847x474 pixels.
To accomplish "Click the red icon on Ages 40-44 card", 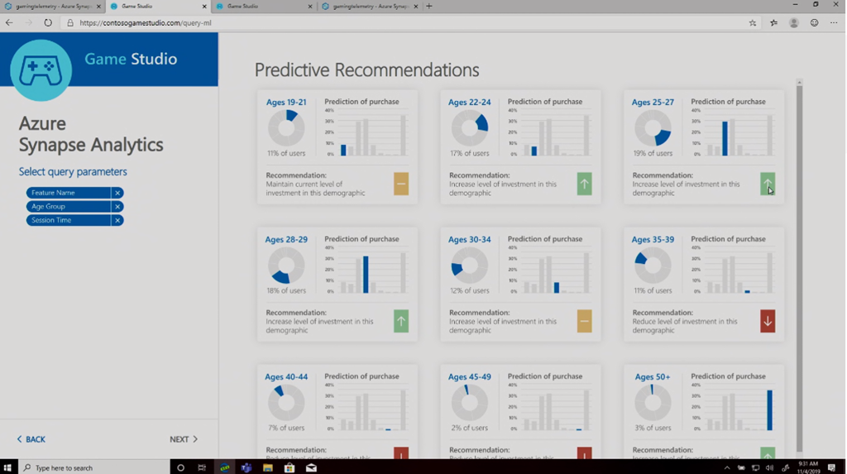I will click(401, 453).
